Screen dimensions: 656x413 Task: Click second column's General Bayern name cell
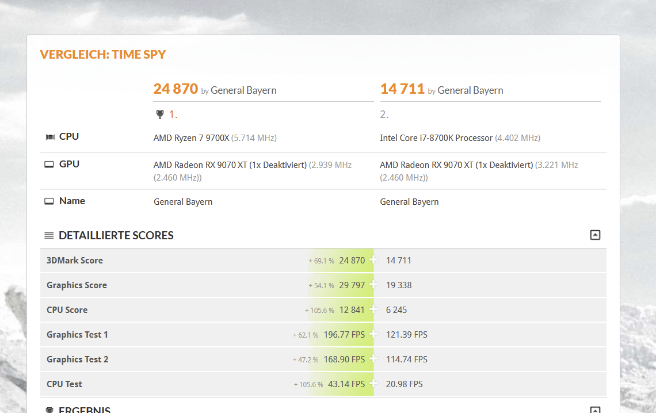(409, 201)
